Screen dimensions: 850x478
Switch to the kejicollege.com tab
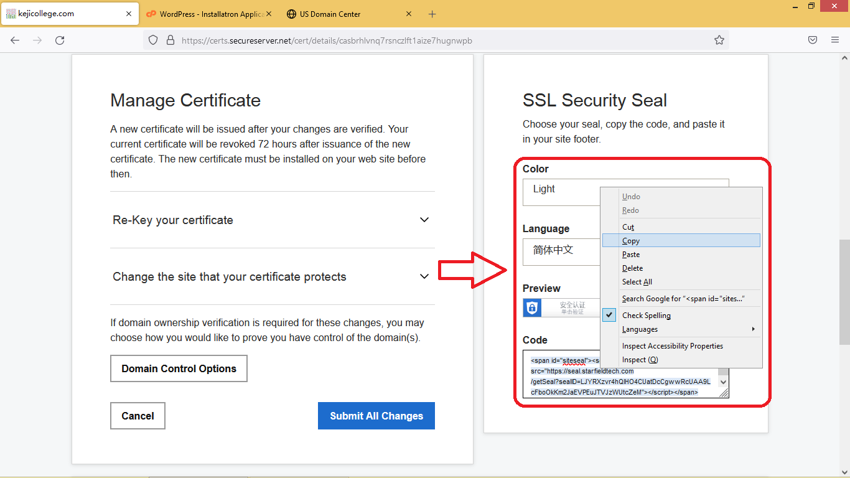[x=70, y=14]
